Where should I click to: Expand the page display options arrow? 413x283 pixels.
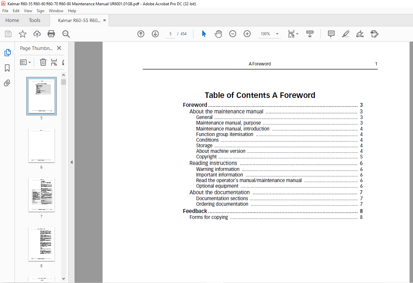click(297, 34)
